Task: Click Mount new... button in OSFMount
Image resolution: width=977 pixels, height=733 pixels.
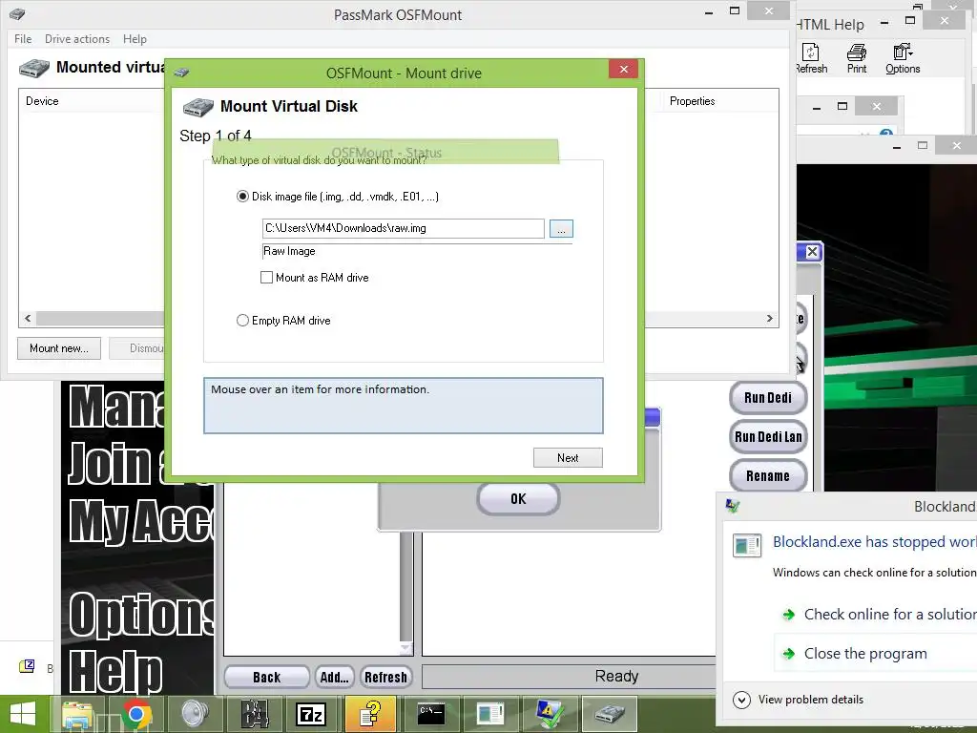Action: [59, 348]
